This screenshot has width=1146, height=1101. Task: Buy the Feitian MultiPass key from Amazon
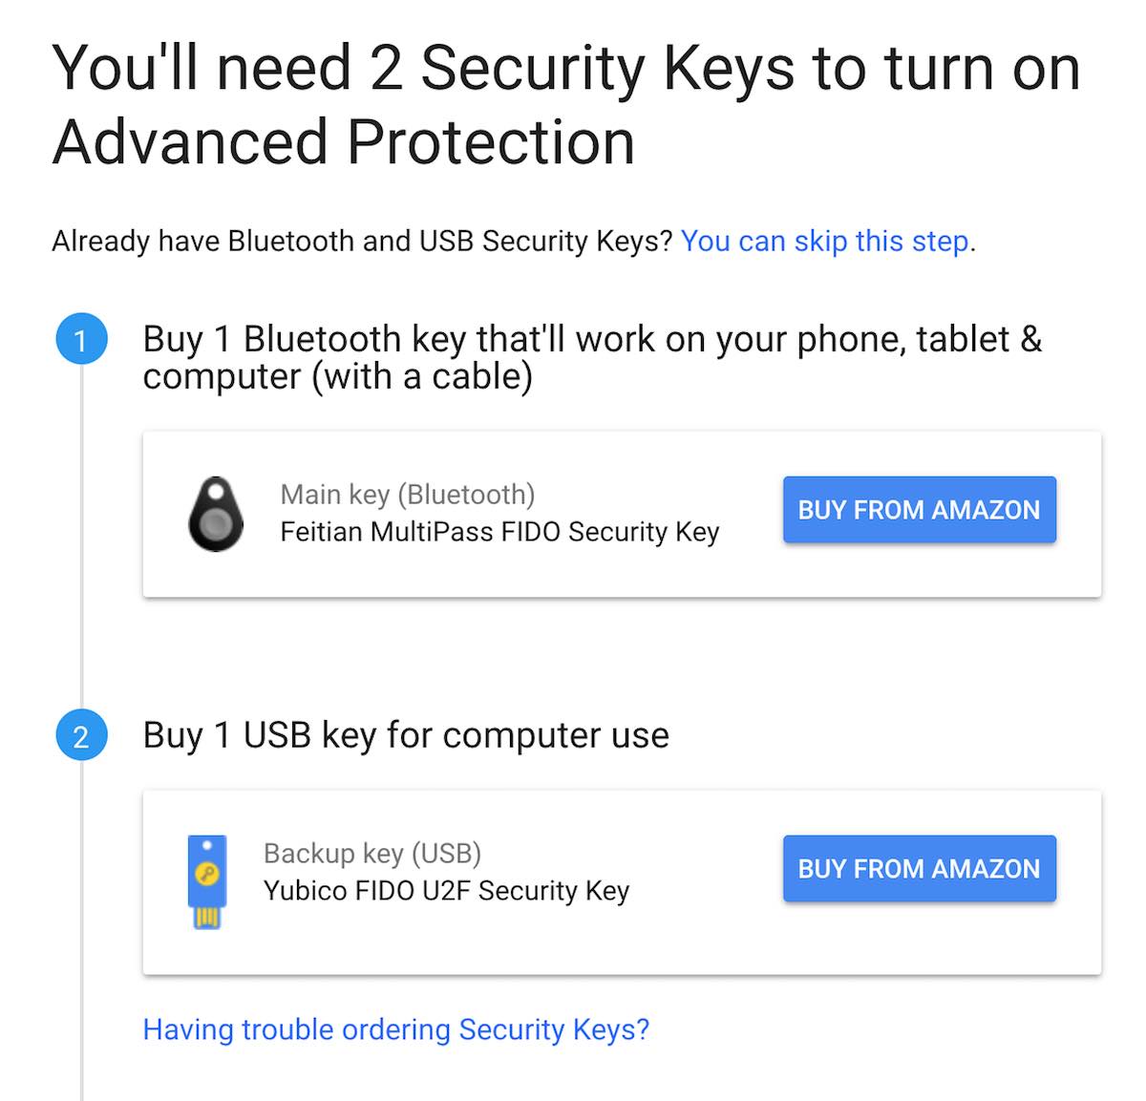point(919,510)
